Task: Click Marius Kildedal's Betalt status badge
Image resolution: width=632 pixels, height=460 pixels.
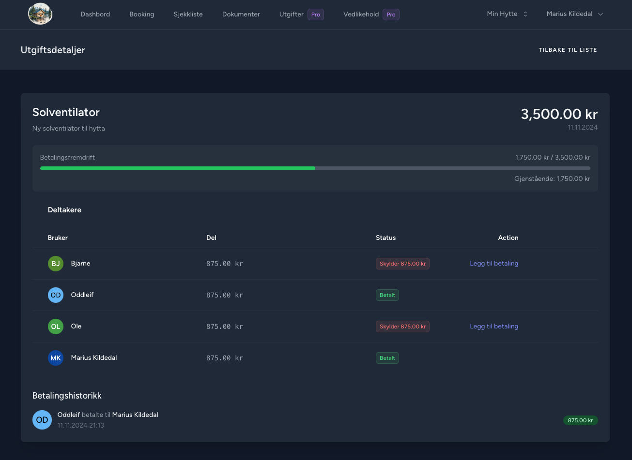Action: (387, 358)
